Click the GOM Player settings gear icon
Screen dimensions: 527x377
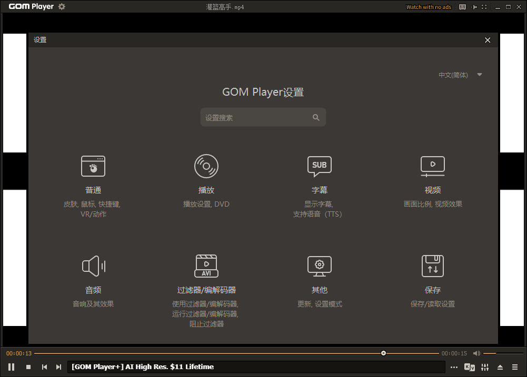61,6
